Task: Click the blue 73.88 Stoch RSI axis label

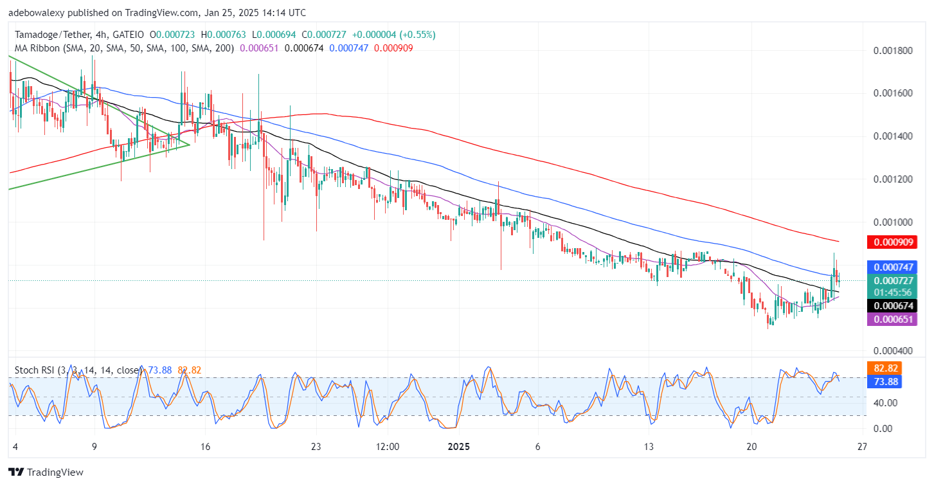Action: tap(885, 381)
